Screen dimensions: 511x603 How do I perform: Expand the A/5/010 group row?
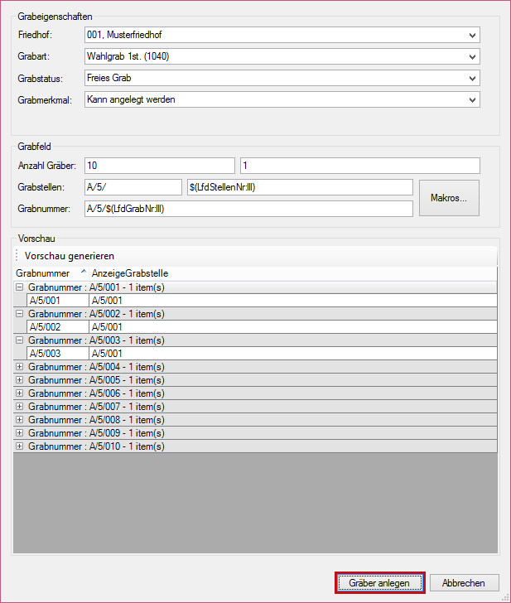tap(20, 446)
